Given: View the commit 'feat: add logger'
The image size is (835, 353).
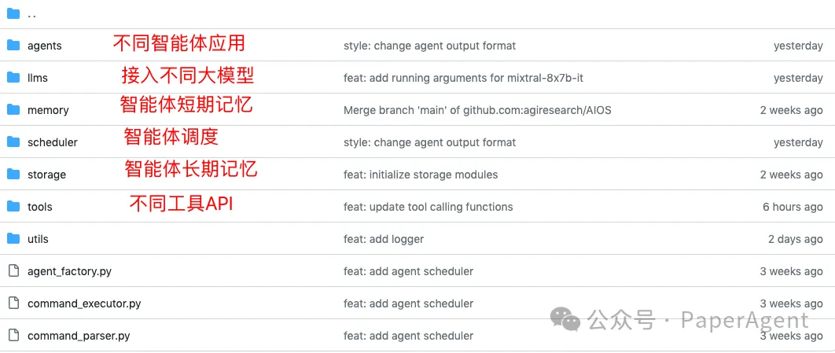Looking at the screenshot, I should 384,239.
